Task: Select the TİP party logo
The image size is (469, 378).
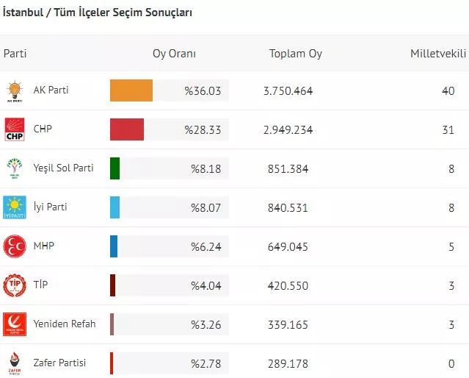Action: click(15, 285)
